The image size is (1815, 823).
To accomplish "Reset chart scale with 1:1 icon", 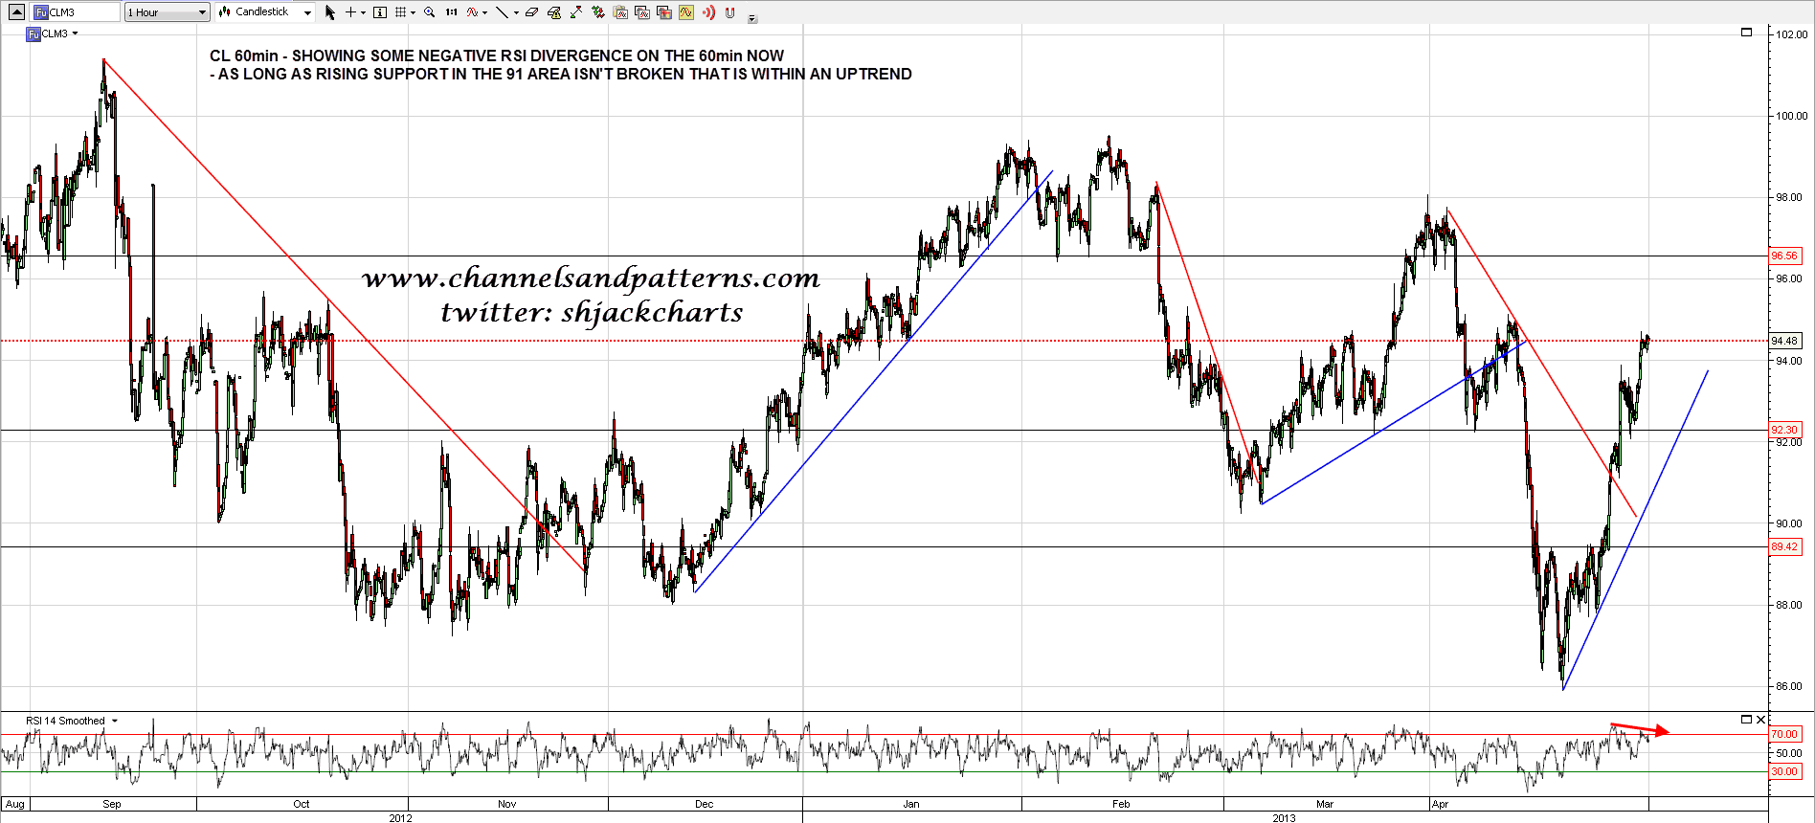I will pos(451,12).
